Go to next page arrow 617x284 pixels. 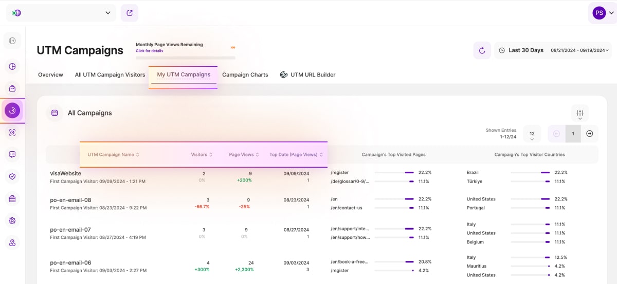pyautogui.click(x=590, y=134)
